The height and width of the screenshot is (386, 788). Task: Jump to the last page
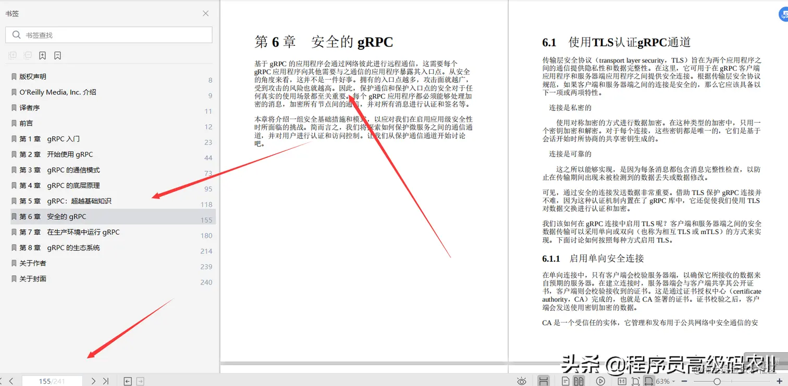click(x=105, y=380)
